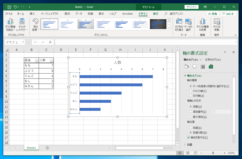Open the サイズとプロパティ pane icon
242x159 pixels.
coord(203,67)
